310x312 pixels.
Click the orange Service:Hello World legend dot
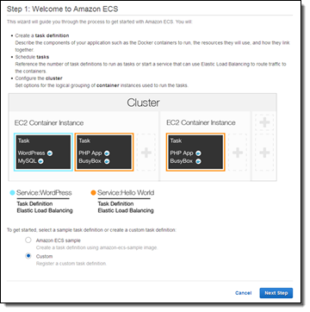coord(93,193)
